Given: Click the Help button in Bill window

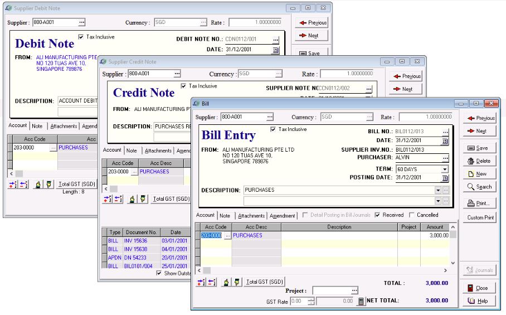Looking at the screenshot, I should click(479, 301).
